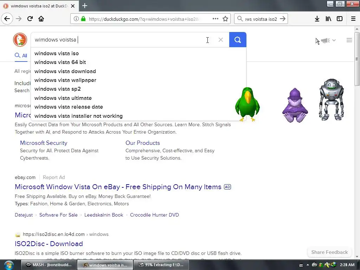Click Report Ad next to ebay.com
Image resolution: width=360 pixels, height=270 pixels.
tap(54, 177)
